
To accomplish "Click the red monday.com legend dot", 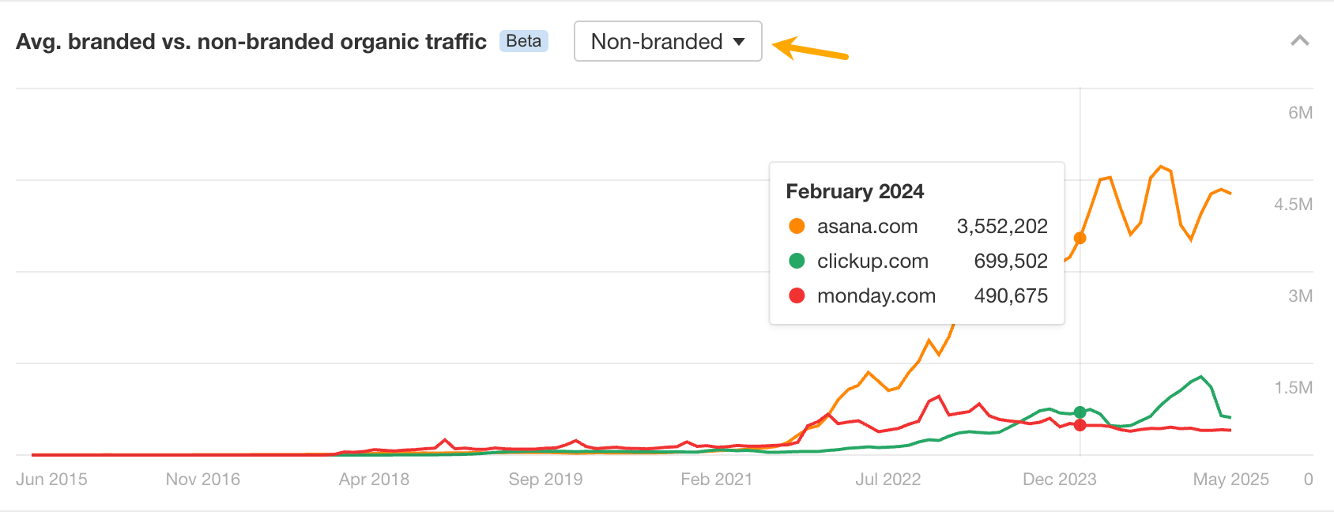I will pos(797,295).
